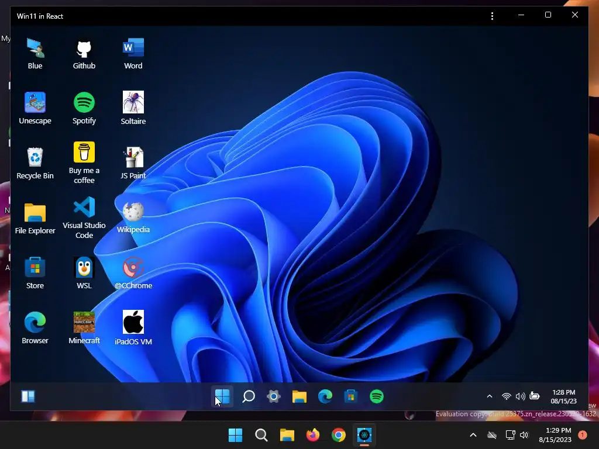Open the Unescape desktop icon
The width and height of the screenshot is (599, 449).
click(x=35, y=108)
